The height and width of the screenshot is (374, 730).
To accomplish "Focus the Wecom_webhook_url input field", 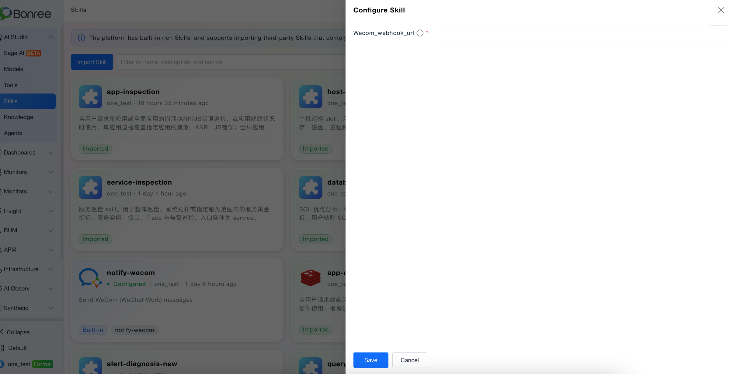I will pyautogui.click(x=582, y=33).
